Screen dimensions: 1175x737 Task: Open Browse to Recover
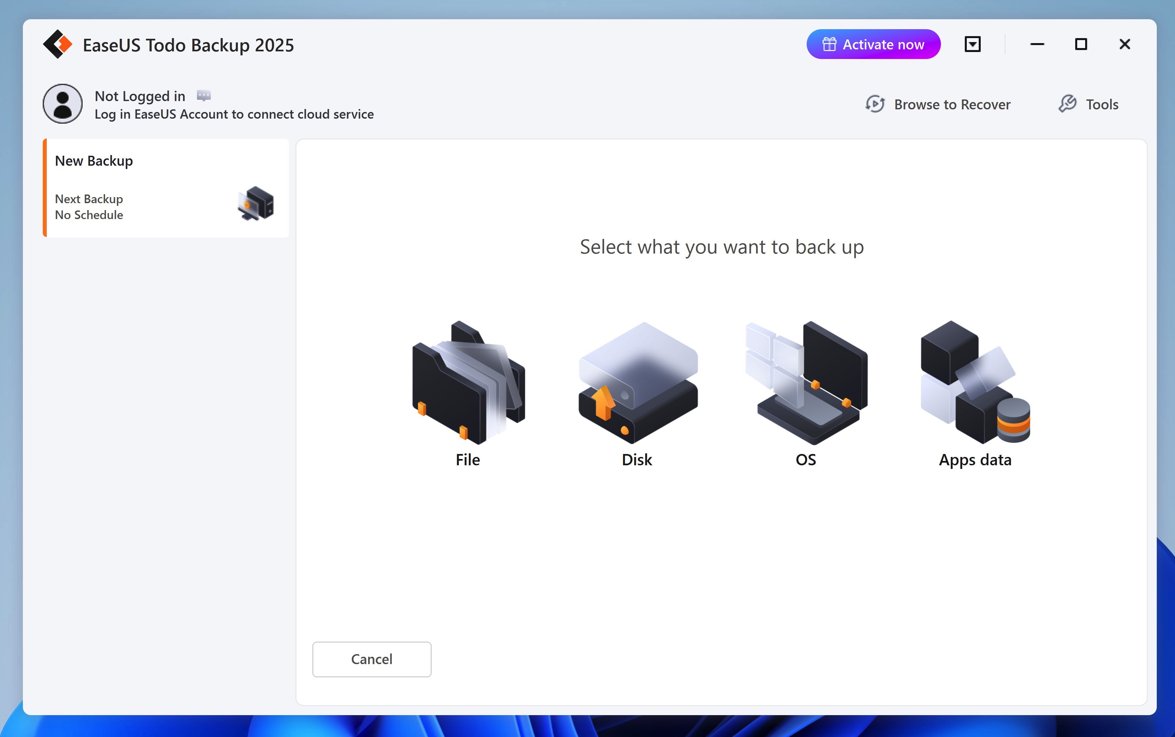click(938, 104)
